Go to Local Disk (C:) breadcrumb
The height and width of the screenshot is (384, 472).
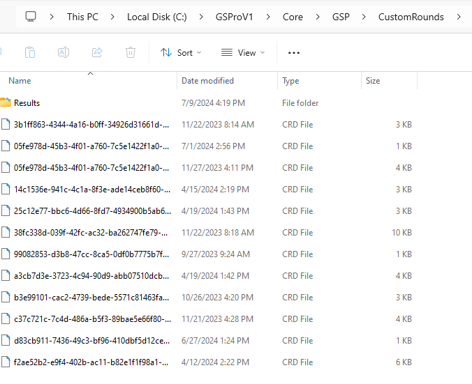156,17
